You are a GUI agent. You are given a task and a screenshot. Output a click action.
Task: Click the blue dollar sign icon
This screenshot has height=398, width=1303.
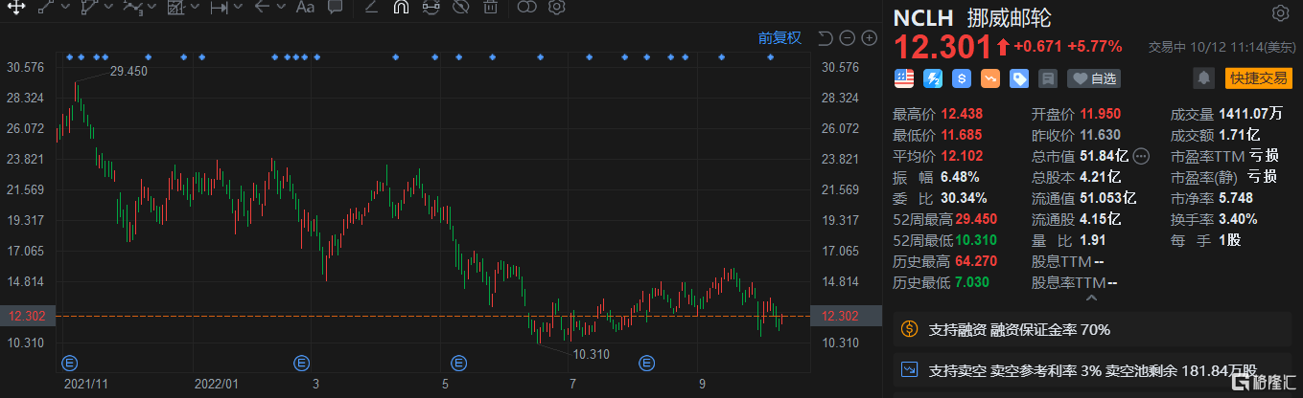(x=962, y=78)
